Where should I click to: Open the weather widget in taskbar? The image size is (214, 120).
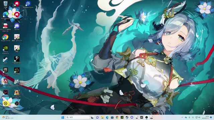[x=8, y=117]
